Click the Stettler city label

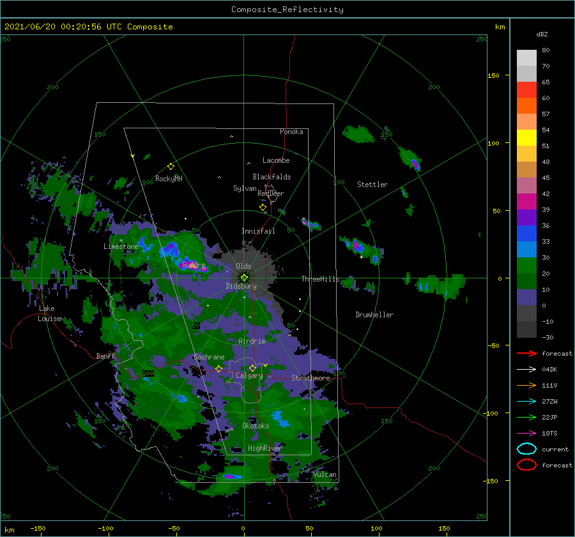[372, 185]
